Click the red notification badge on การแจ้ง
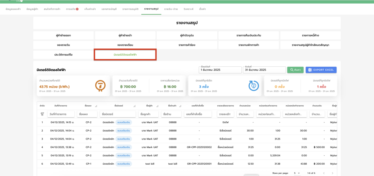Screen dimensions: 374x176 coord(77,8)
